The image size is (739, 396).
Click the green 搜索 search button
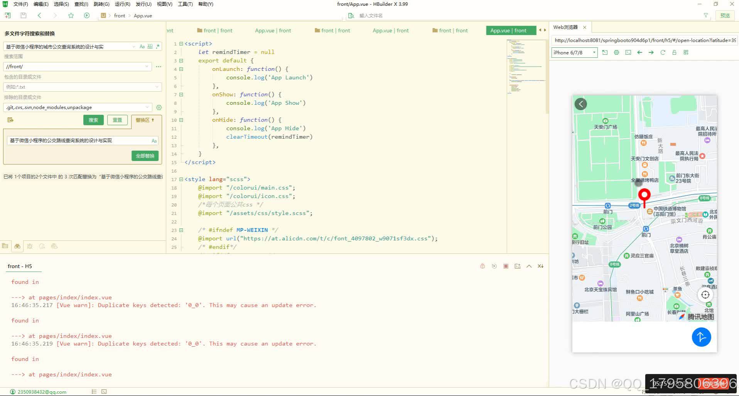[93, 120]
